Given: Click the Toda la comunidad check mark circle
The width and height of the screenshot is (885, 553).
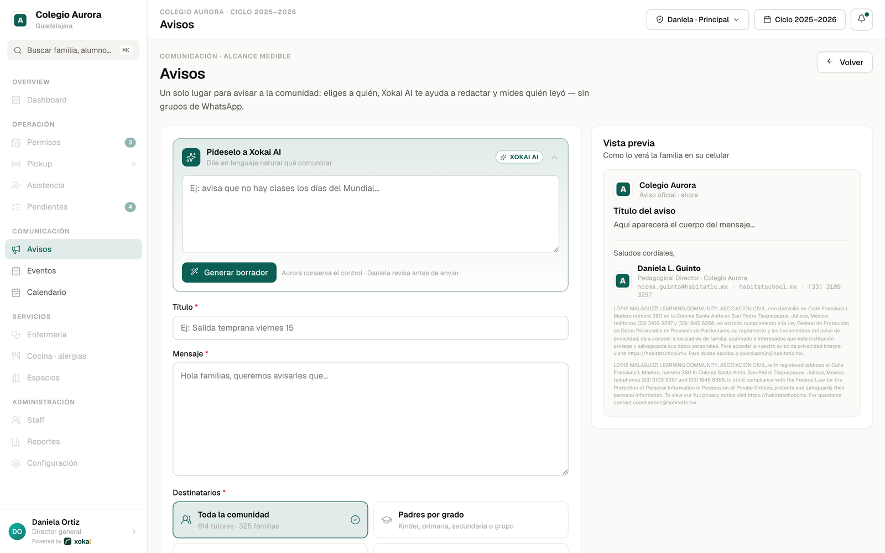Looking at the screenshot, I should (x=355, y=520).
